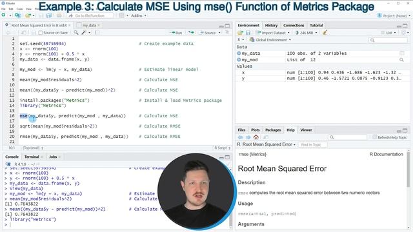Open Viewer tab
Viewport: 413px width, 232px height.
pyautogui.click(x=306, y=130)
